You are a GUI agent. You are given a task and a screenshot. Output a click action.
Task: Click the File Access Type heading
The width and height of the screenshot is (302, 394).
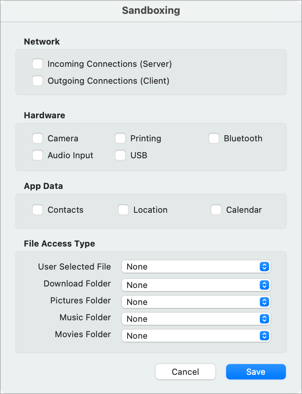click(59, 243)
